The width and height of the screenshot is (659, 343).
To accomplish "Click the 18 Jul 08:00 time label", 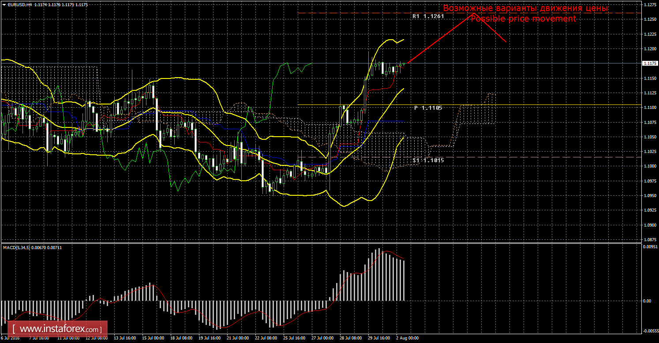I will (x=180, y=339).
